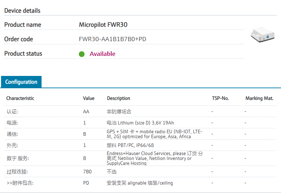Select the Configuration tab

tap(21, 82)
